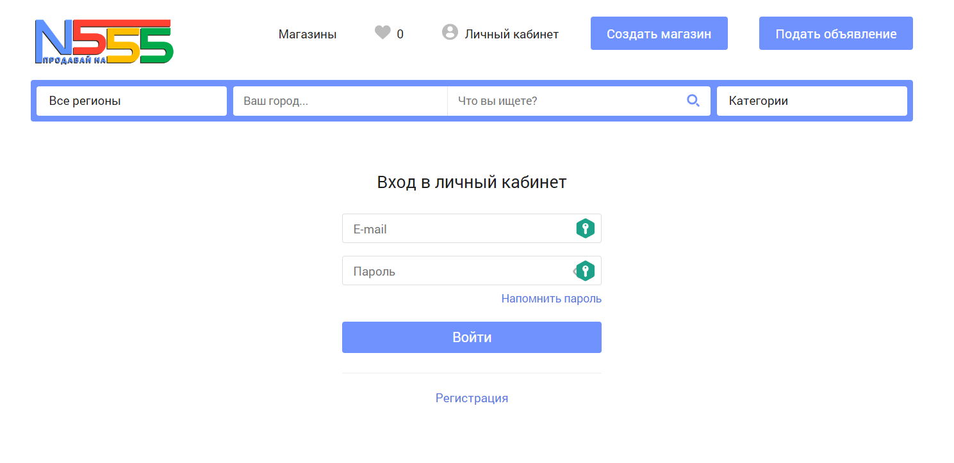Viewport: 954px width, 463px height.
Task: Click the search magnifier icon
Action: (x=693, y=100)
